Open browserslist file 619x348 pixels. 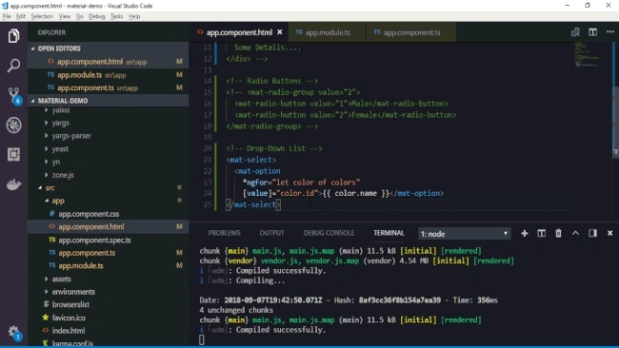[108, 304]
